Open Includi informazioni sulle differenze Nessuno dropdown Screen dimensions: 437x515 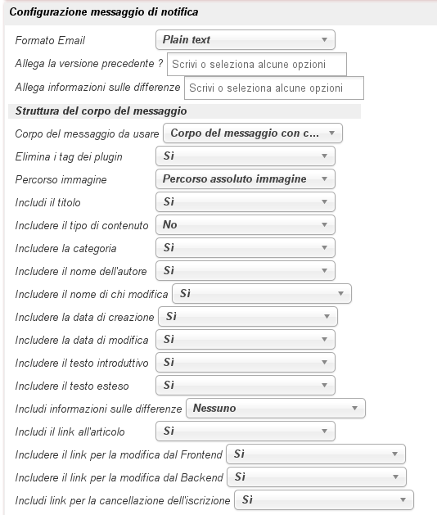pyautogui.click(x=276, y=409)
